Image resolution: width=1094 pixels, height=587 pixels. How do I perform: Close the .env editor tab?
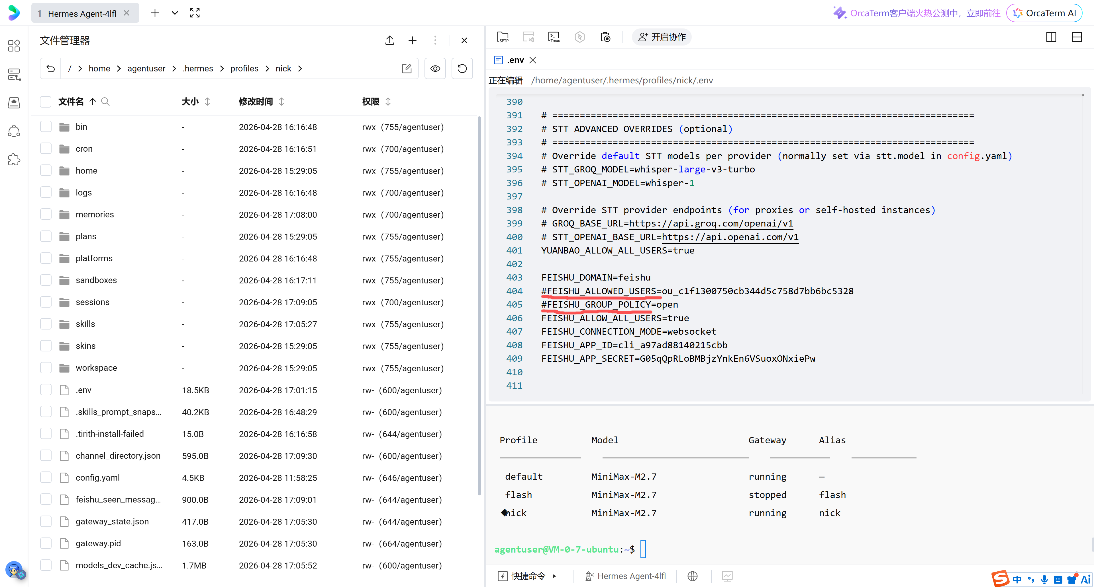532,60
